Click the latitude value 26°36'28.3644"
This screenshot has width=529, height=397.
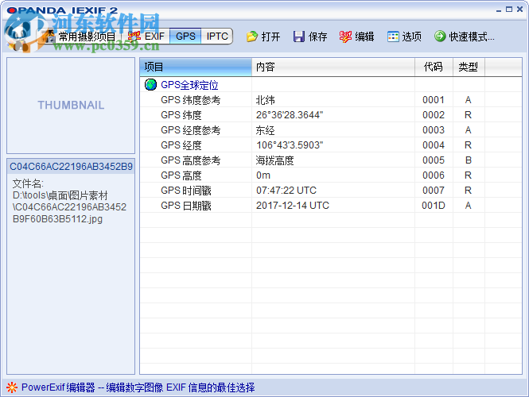290,115
